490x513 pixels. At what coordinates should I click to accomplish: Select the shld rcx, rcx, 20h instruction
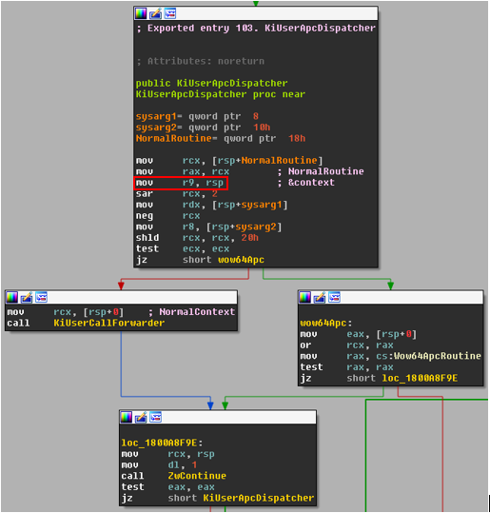(x=197, y=238)
